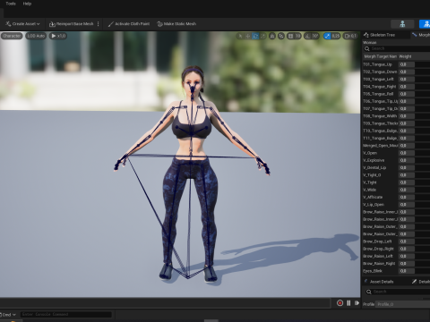Open grid snap size value 10

coord(297,36)
